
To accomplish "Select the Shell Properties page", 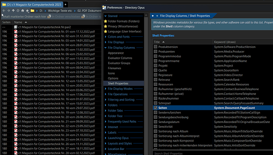I will [124, 83].
